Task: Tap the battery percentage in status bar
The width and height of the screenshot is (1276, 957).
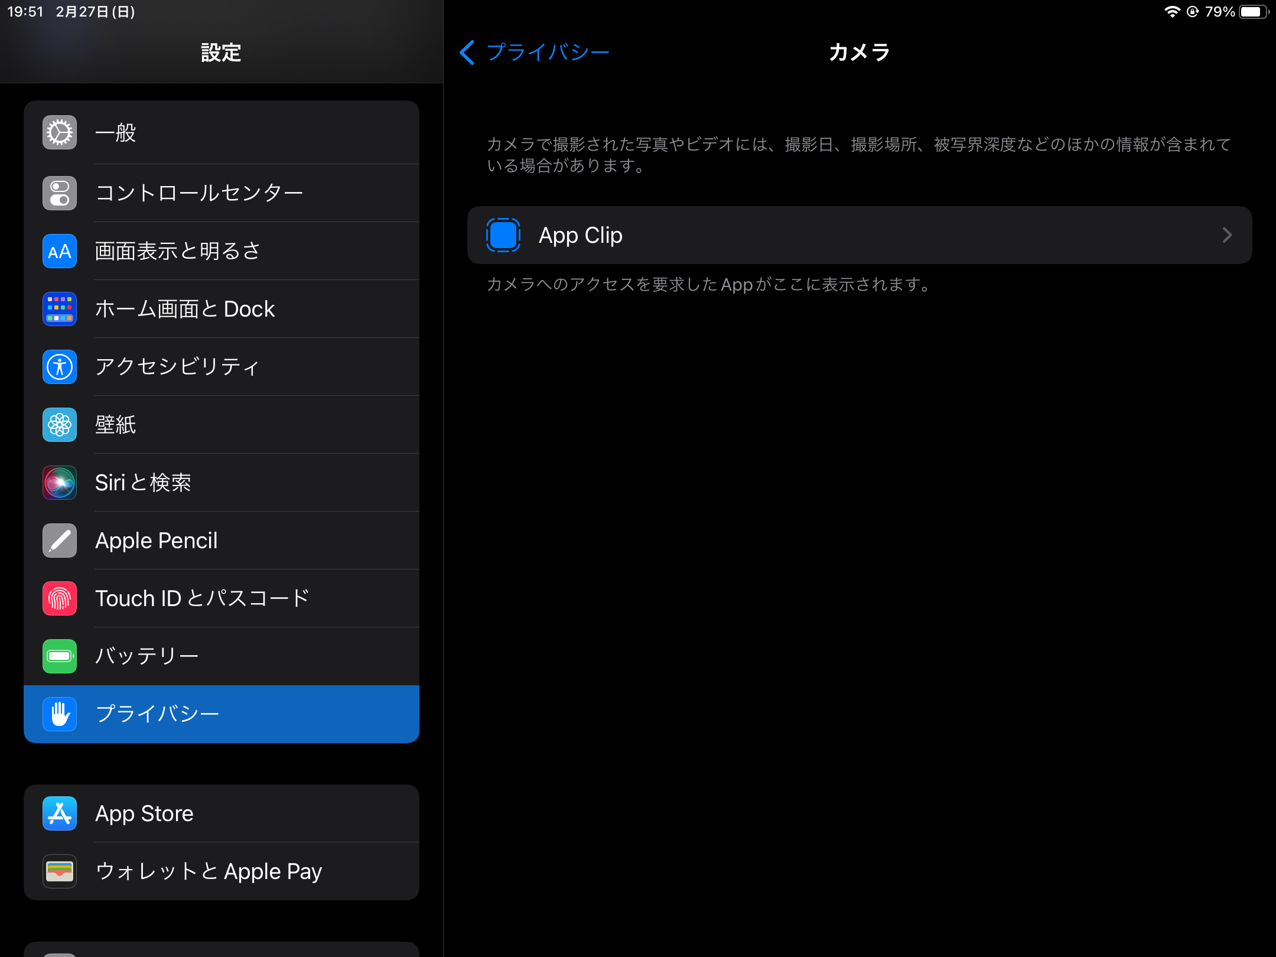Action: [1219, 12]
